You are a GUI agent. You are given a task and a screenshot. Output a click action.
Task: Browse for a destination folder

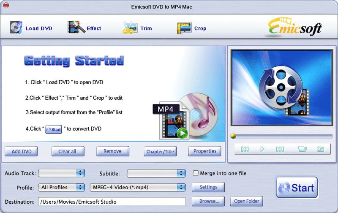[208, 201]
